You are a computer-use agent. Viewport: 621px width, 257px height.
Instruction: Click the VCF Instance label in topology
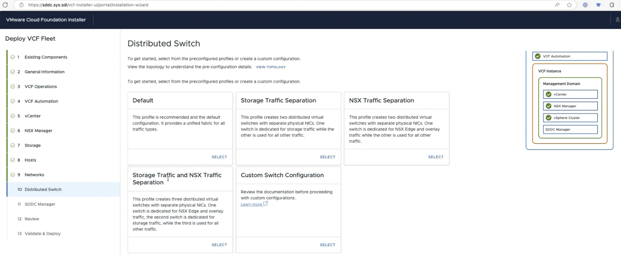pyautogui.click(x=550, y=71)
